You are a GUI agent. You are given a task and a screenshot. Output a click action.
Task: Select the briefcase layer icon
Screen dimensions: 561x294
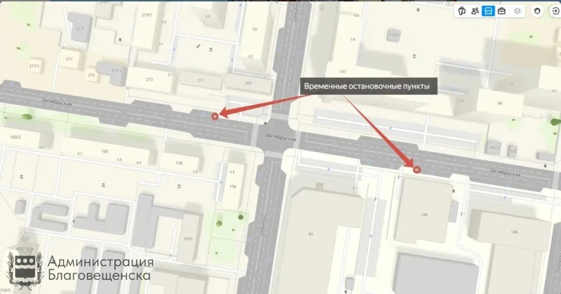click(x=502, y=11)
